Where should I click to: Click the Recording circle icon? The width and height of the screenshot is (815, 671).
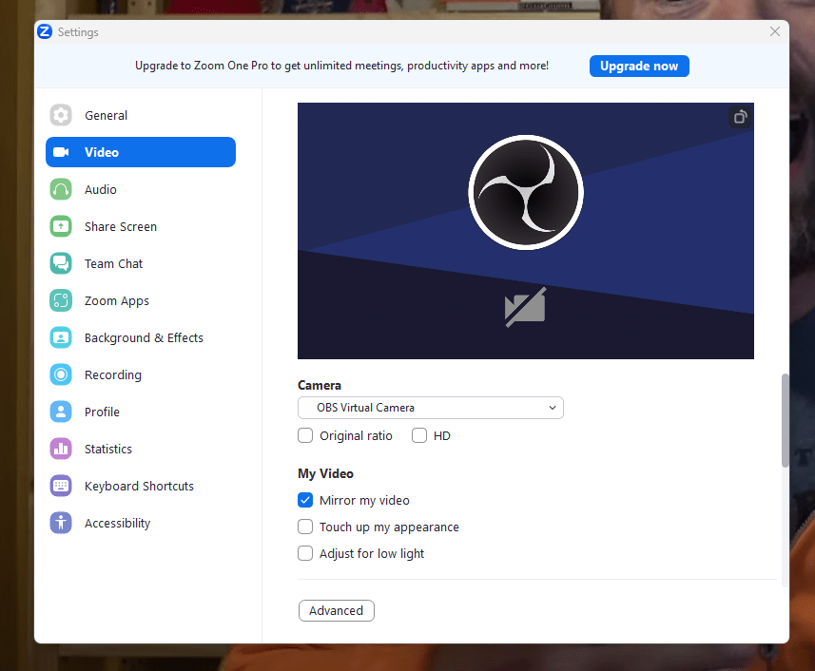(x=61, y=375)
